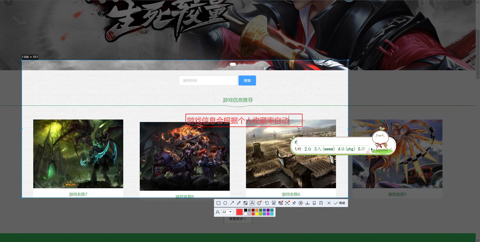Click the OCR text recognition icon
Viewport: 480px width, 242px height.
point(287,203)
